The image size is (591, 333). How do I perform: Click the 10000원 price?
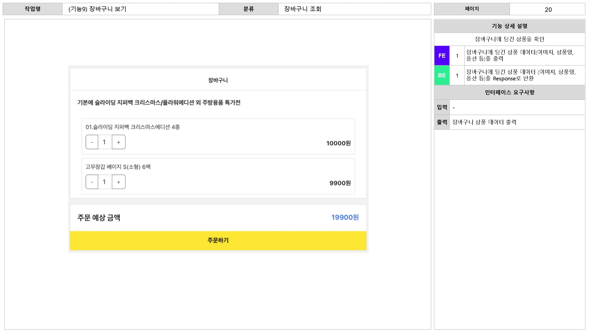coord(338,143)
